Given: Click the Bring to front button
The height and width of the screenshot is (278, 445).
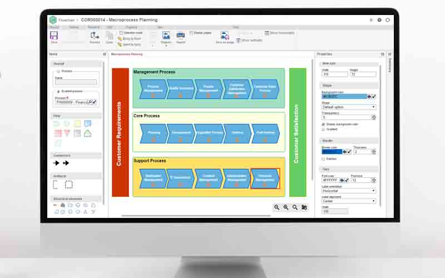Looking at the screenshot, I should click(x=131, y=38).
